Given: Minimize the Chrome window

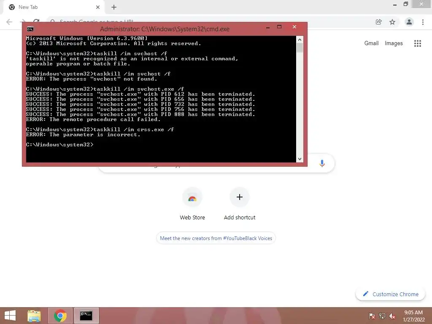Looking at the screenshot, I should 395,4.
